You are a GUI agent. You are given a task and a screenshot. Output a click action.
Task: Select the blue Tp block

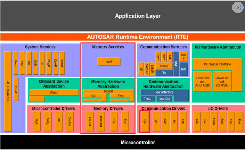click(164, 73)
